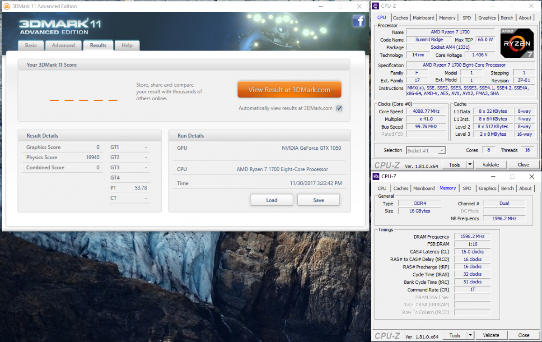Viewport: 542px width, 342px height.
Task: Click the Package field 'Socket AM4 (1331)'
Action: [450, 47]
